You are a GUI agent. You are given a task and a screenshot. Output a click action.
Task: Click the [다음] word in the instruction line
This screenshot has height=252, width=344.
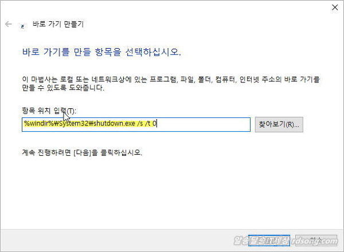82,152
